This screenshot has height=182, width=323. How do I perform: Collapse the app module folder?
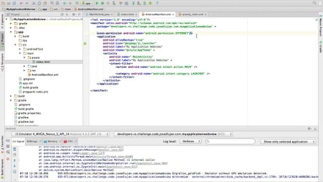click(x=11, y=32)
